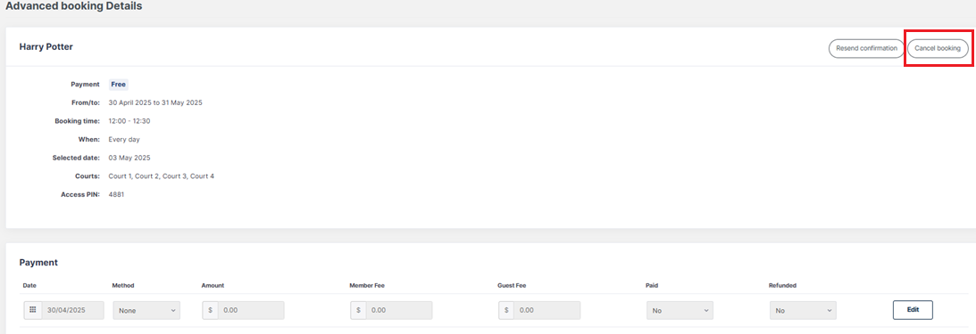Click the Free payment badge
Image resolution: width=976 pixels, height=334 pixels.
(x=118, y=85)
